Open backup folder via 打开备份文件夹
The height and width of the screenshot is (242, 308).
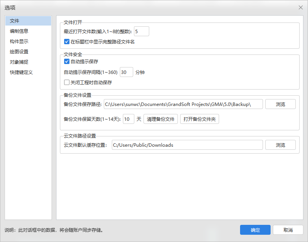[200, 119]
